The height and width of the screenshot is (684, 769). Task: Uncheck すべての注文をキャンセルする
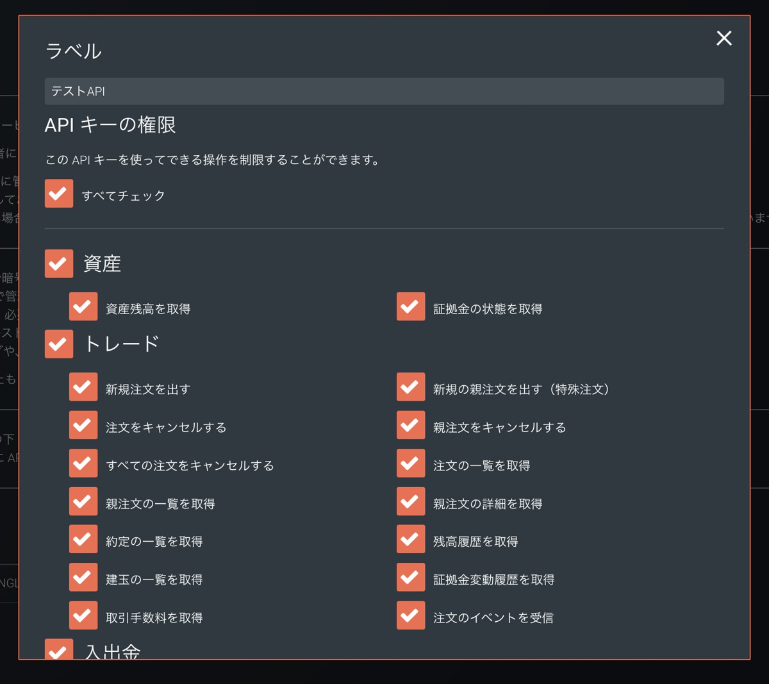[83, 463]
